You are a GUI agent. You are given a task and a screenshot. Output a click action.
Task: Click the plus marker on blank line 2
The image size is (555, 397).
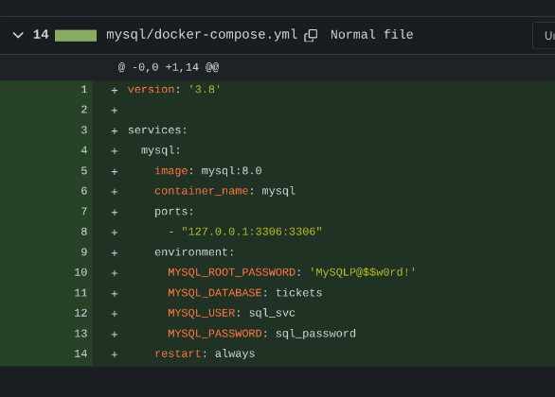coord(114,111)
